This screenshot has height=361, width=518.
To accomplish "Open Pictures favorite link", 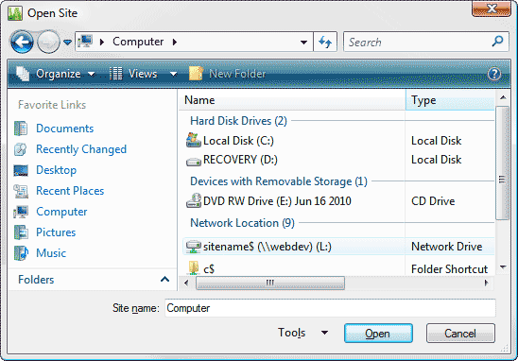I will tap(56, 232).
